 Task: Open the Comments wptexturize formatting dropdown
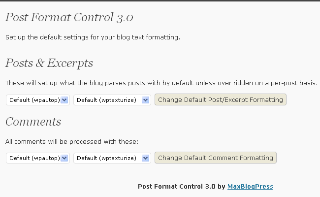(112, 158)
